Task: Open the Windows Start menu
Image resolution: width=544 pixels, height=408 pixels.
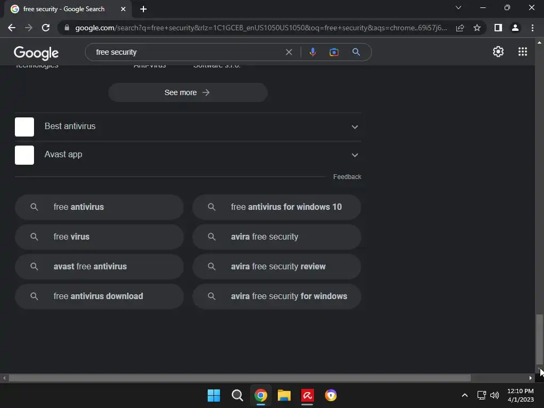Action: click(214, 395)
